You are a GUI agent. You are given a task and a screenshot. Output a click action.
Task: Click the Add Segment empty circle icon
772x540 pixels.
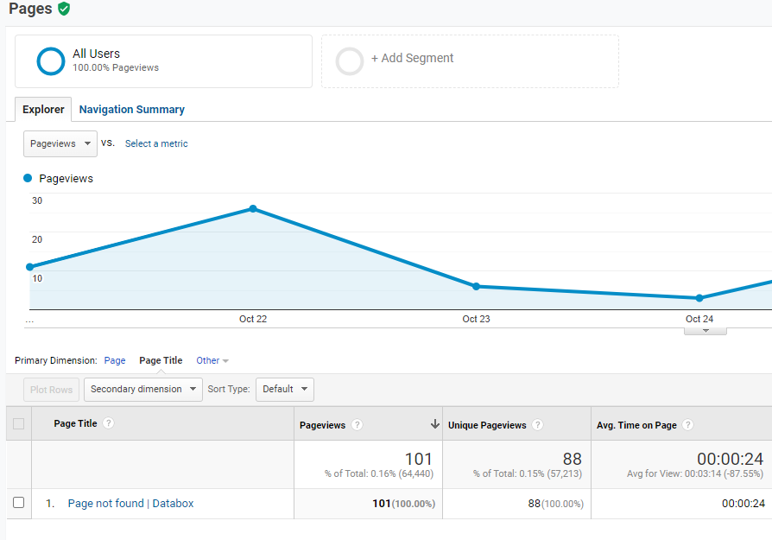click(x=350, y=60)
